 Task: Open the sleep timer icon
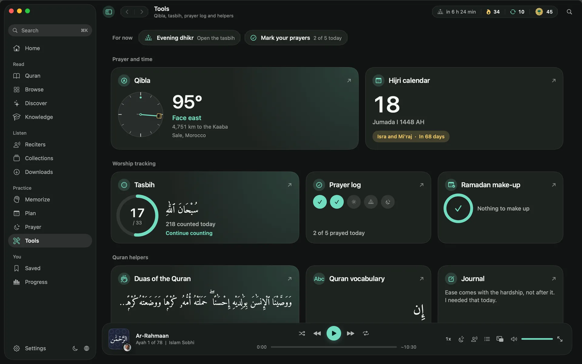coord(461,339)
